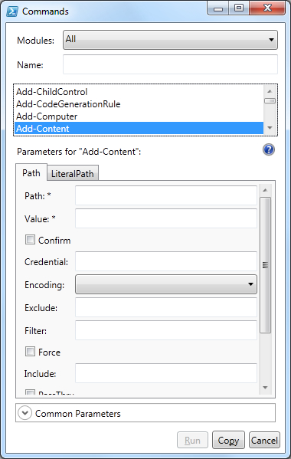Viewport: 291px width, 459px height.
Task: Open the Modules dropdown
Action: (170, 40)
